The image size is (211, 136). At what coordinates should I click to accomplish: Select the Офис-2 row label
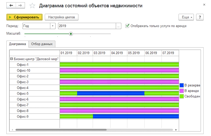coord(23,76)
